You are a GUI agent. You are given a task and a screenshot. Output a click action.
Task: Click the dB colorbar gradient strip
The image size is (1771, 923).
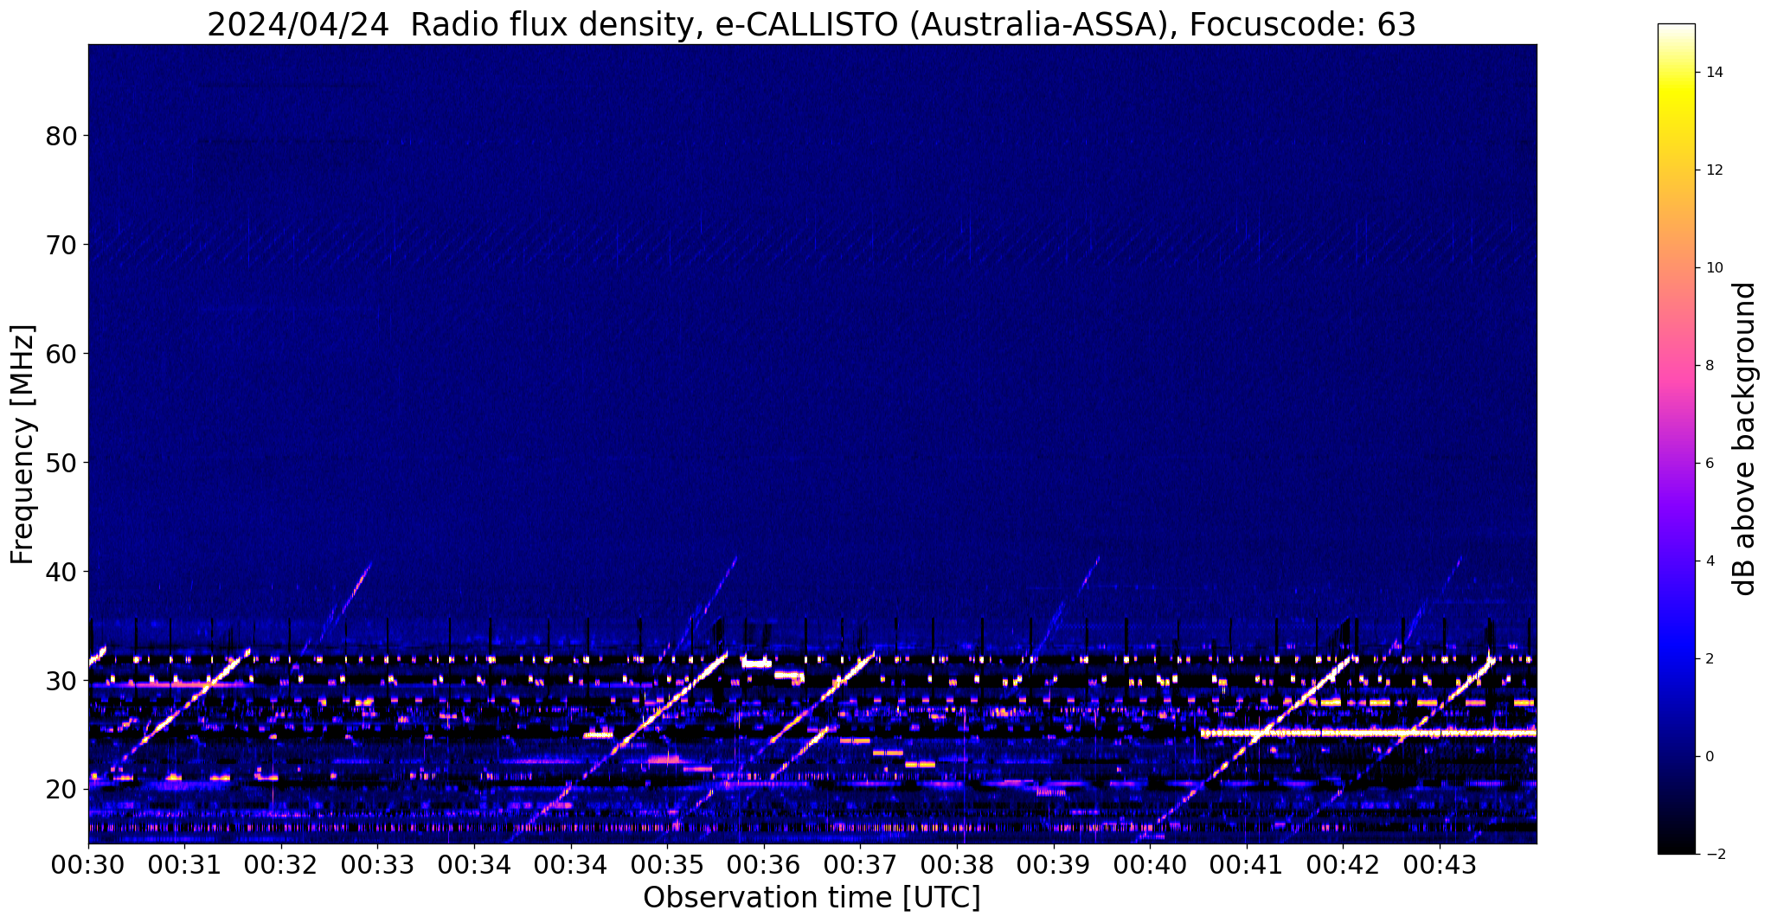pos(1677,439)
